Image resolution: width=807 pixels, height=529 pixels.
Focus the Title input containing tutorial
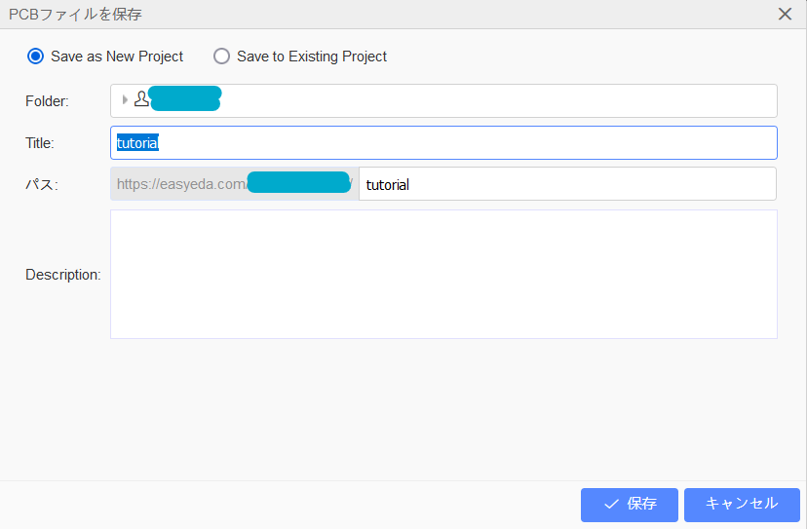click(x=443, y=142)
